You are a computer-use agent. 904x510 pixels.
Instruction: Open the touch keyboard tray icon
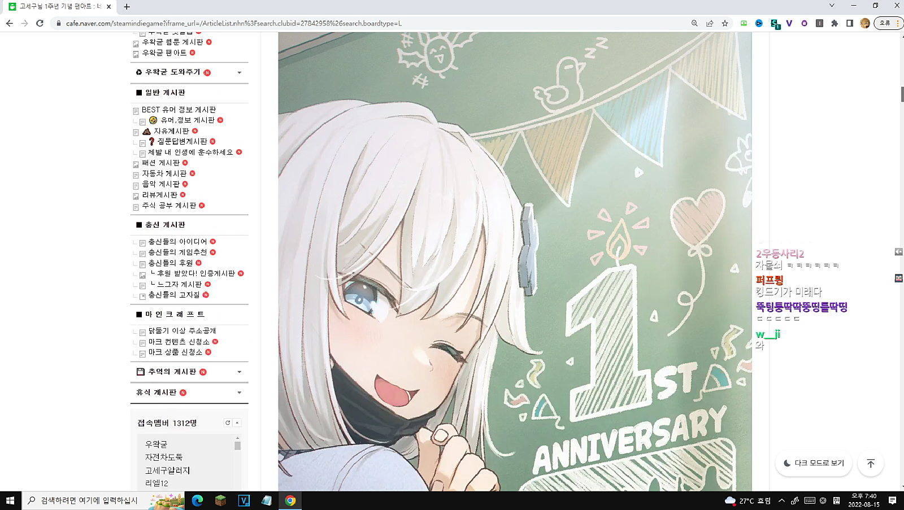(x=810, y=500)
